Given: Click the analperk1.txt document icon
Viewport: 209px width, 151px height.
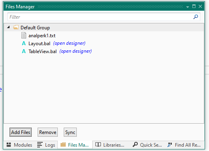Looking at the screenshot, I should click(x=24, y=35).
